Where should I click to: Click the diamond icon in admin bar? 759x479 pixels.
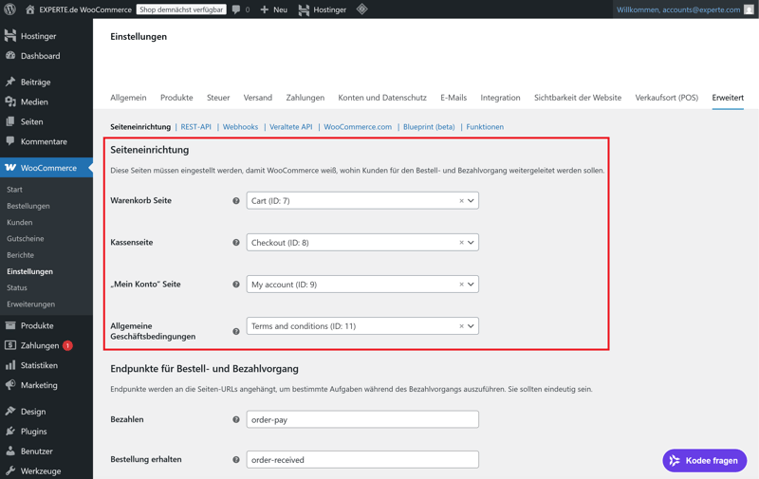tap(361, 9)
